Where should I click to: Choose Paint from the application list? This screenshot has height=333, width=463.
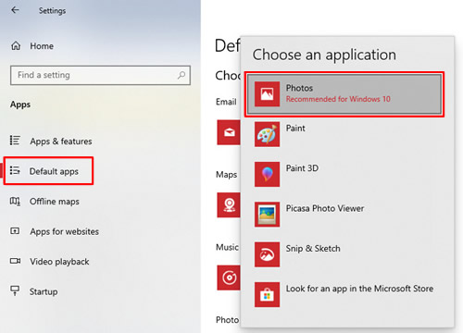click(x=295, y=128)
